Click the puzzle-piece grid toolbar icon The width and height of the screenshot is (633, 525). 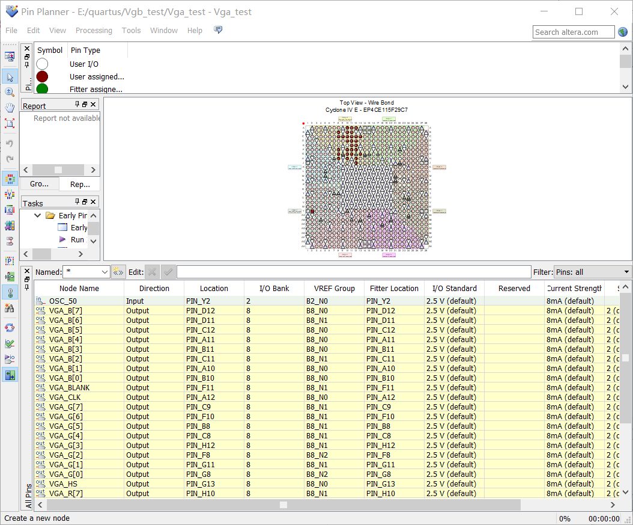tap(10, 226)
